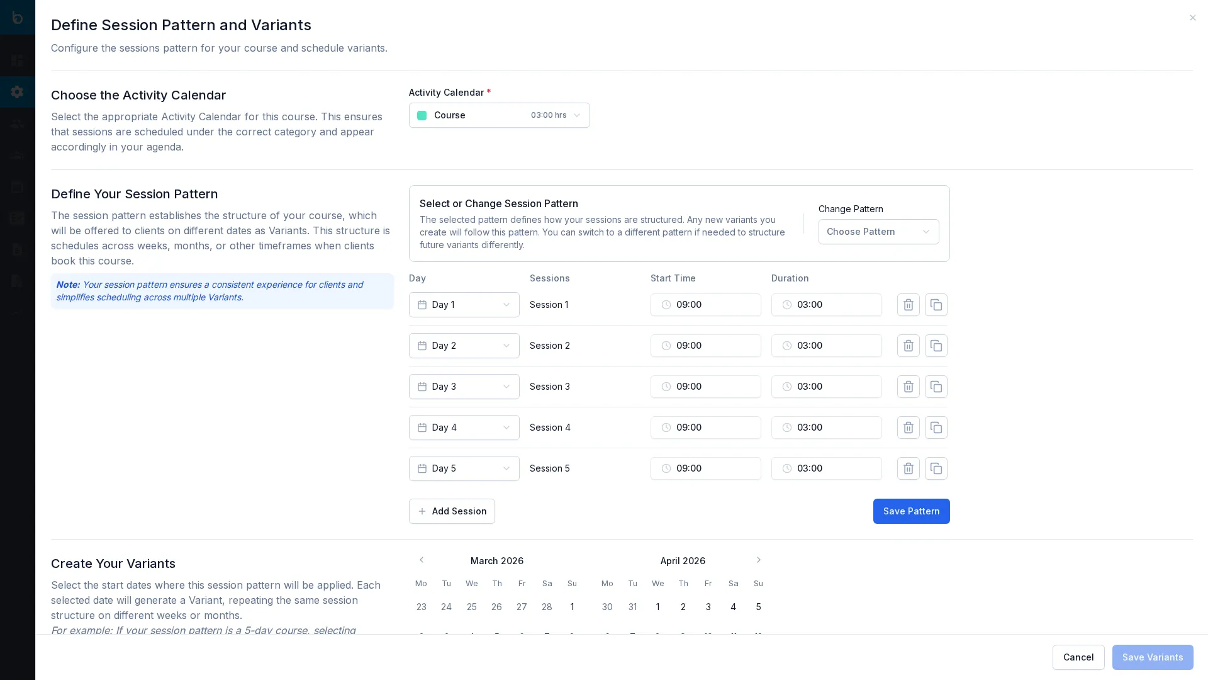Click the clock icon in Session 3 start time

[666, 387]
